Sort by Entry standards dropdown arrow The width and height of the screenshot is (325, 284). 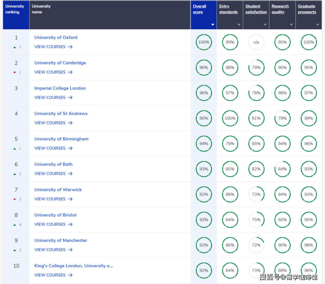click(x=239, y=25)
